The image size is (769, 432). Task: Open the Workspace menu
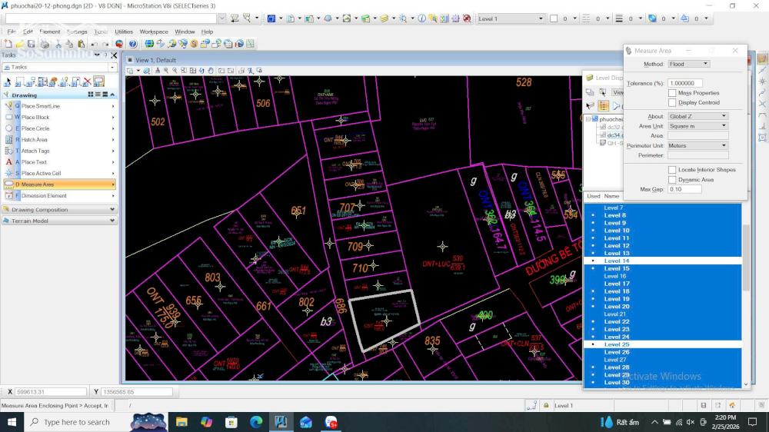pos(154,32)
